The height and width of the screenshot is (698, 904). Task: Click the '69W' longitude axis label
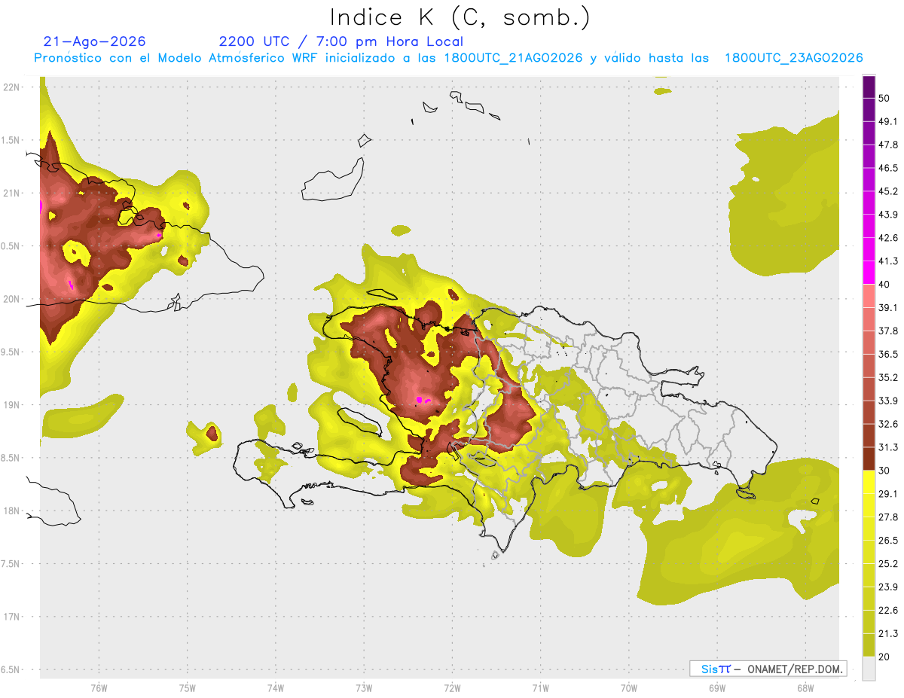717,687
